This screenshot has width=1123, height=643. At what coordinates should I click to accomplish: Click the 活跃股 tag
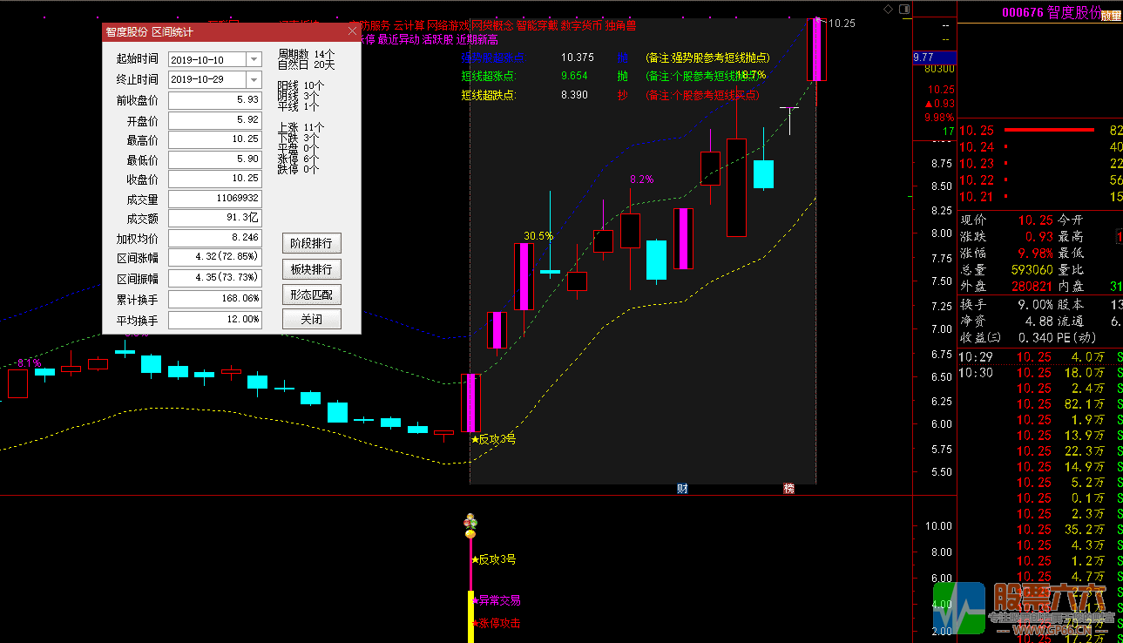(438, 40)
